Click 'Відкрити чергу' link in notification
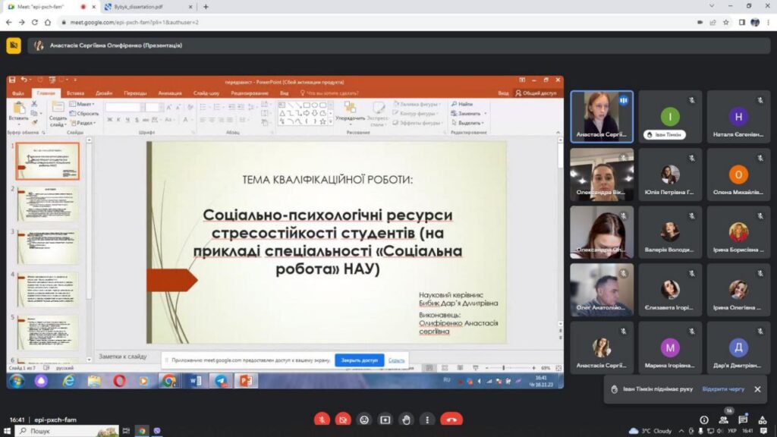This screenshot has height=437, width=777. coord(722,389)
